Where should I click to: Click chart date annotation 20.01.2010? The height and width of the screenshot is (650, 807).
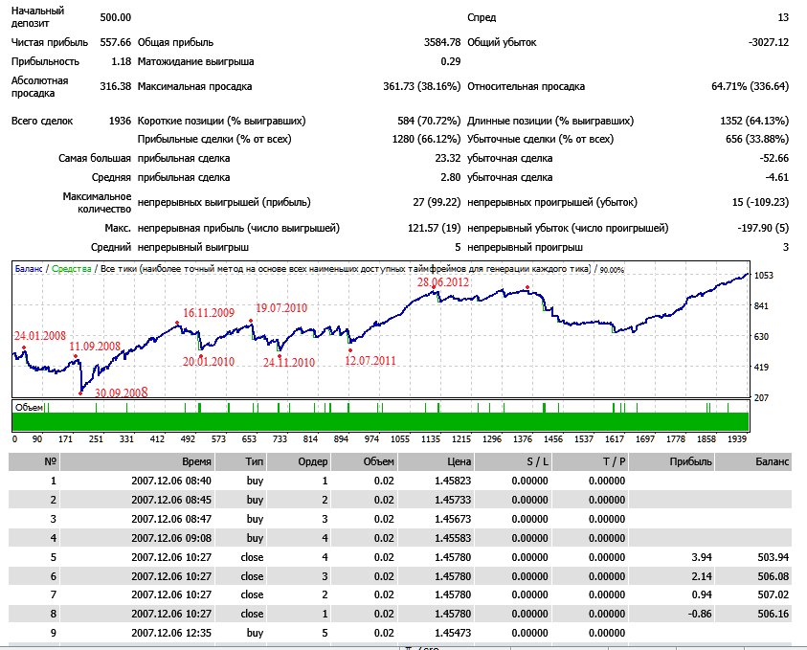(209, 362)
